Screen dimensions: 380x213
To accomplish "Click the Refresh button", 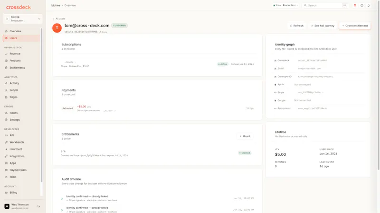I will tap(297, 26).
